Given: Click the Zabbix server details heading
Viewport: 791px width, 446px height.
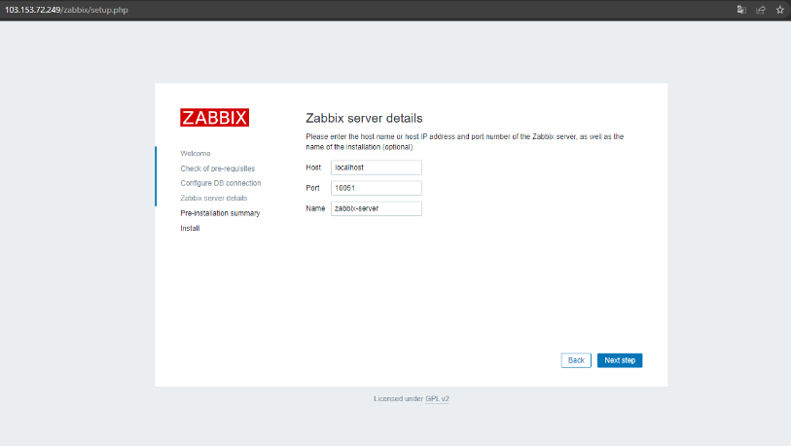Looking at the screenshot, I should click(364, 118).
